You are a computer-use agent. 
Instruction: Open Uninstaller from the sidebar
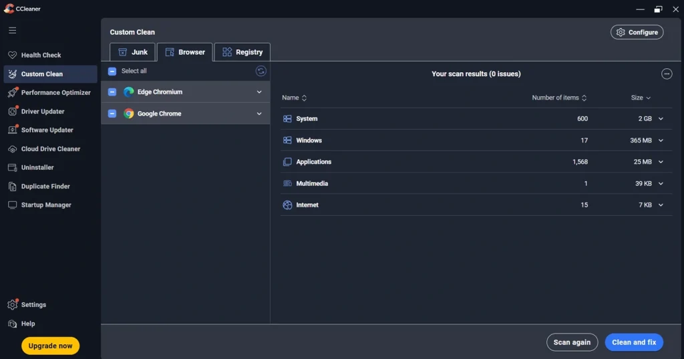tap(50, 168)
